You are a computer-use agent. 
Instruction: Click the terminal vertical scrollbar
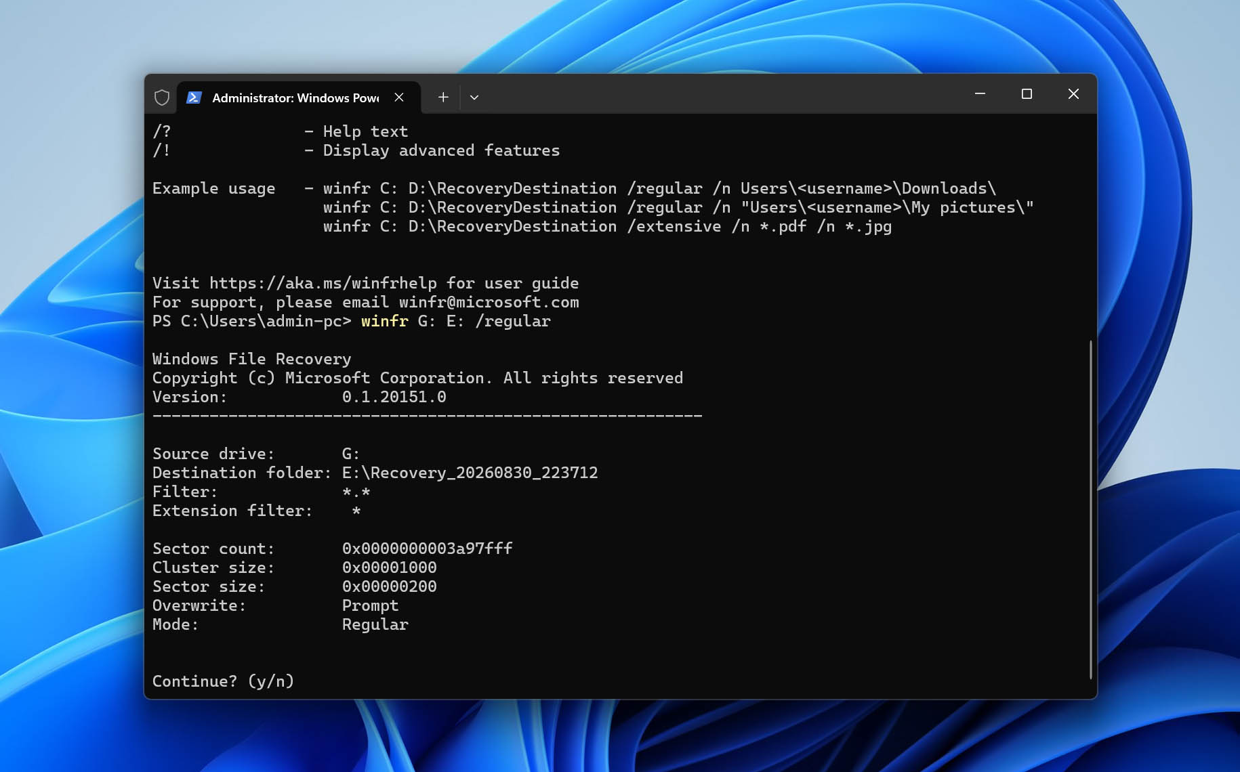coord(1090,509)
